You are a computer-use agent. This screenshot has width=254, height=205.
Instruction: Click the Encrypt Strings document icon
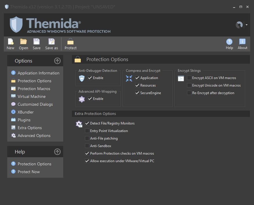coord(181,78)
